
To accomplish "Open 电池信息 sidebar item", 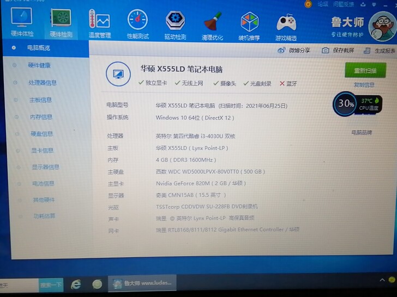I will point(43,184).
